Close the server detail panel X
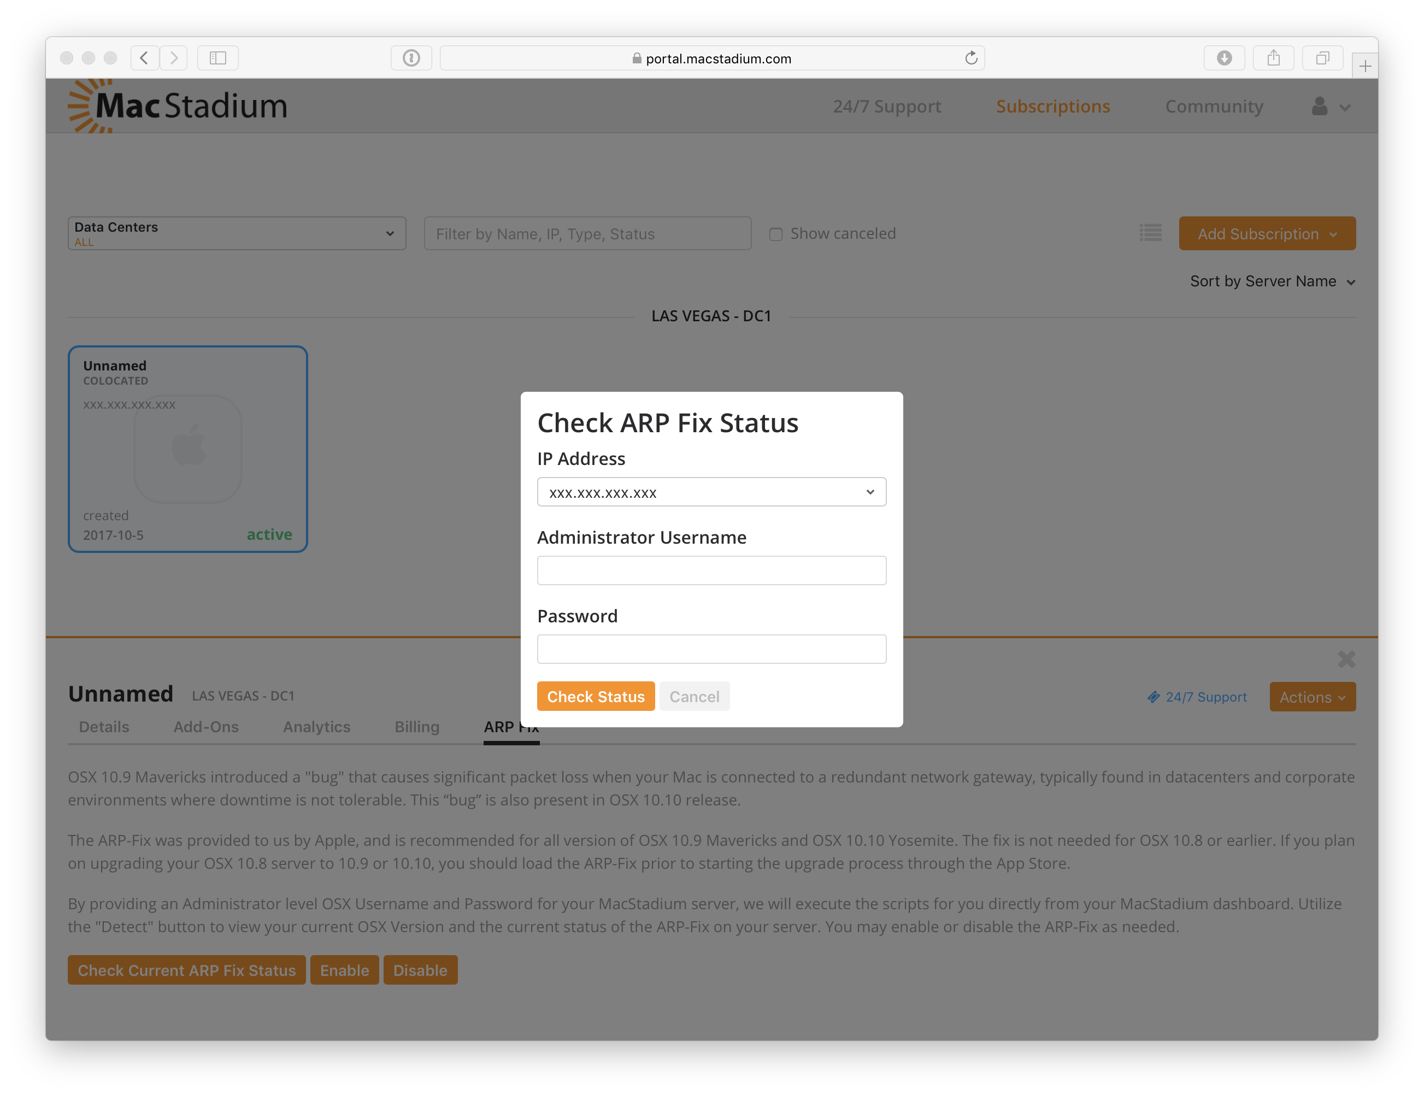The width and height of the screenshot is (1424, 1095). click(x=1346, y=659)
